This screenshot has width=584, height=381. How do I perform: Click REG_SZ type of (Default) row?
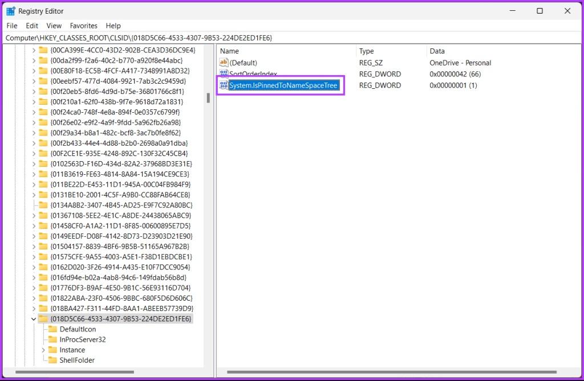[371, 63]
